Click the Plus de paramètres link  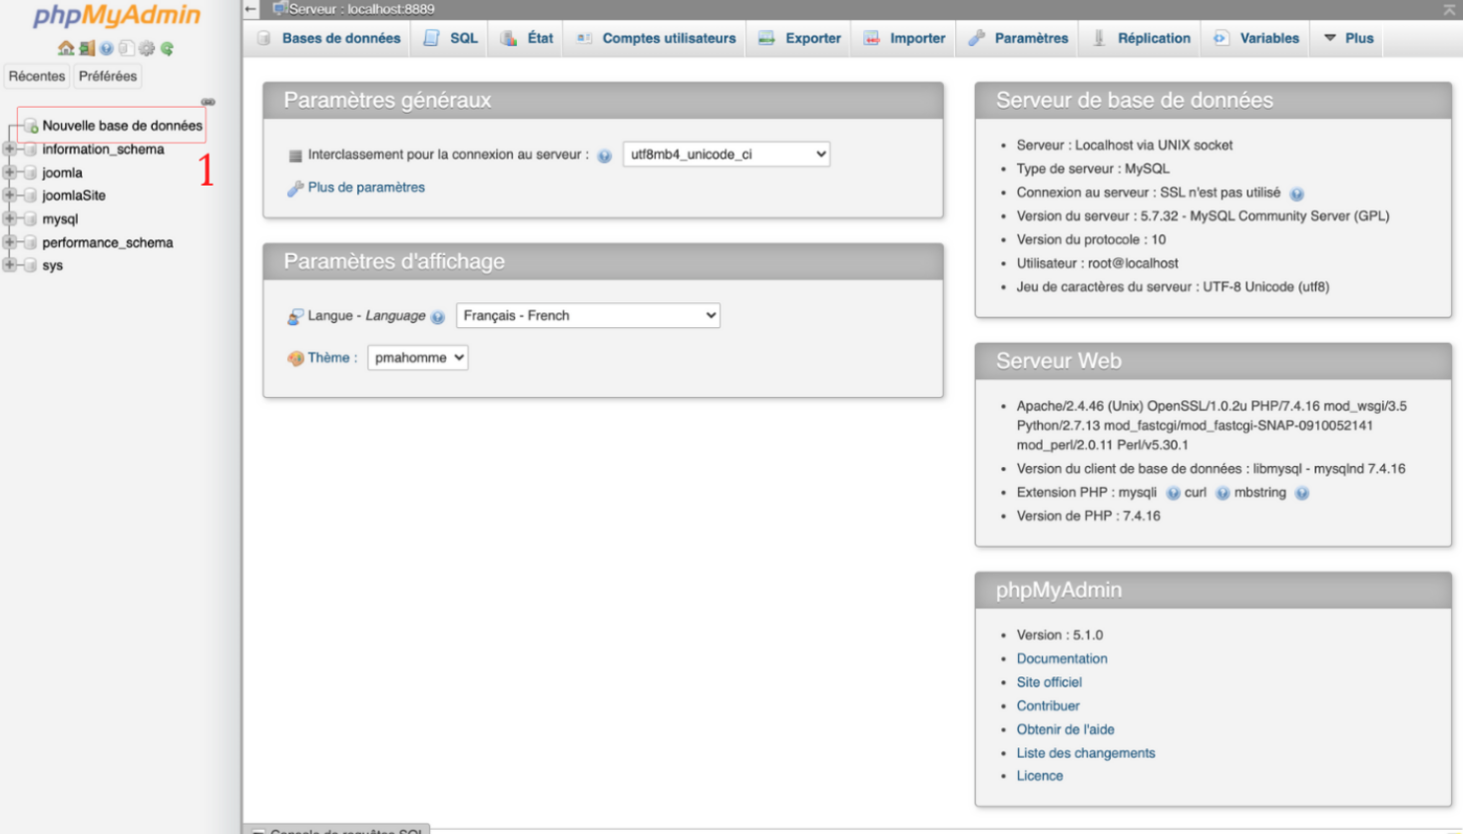pos(366,188)
